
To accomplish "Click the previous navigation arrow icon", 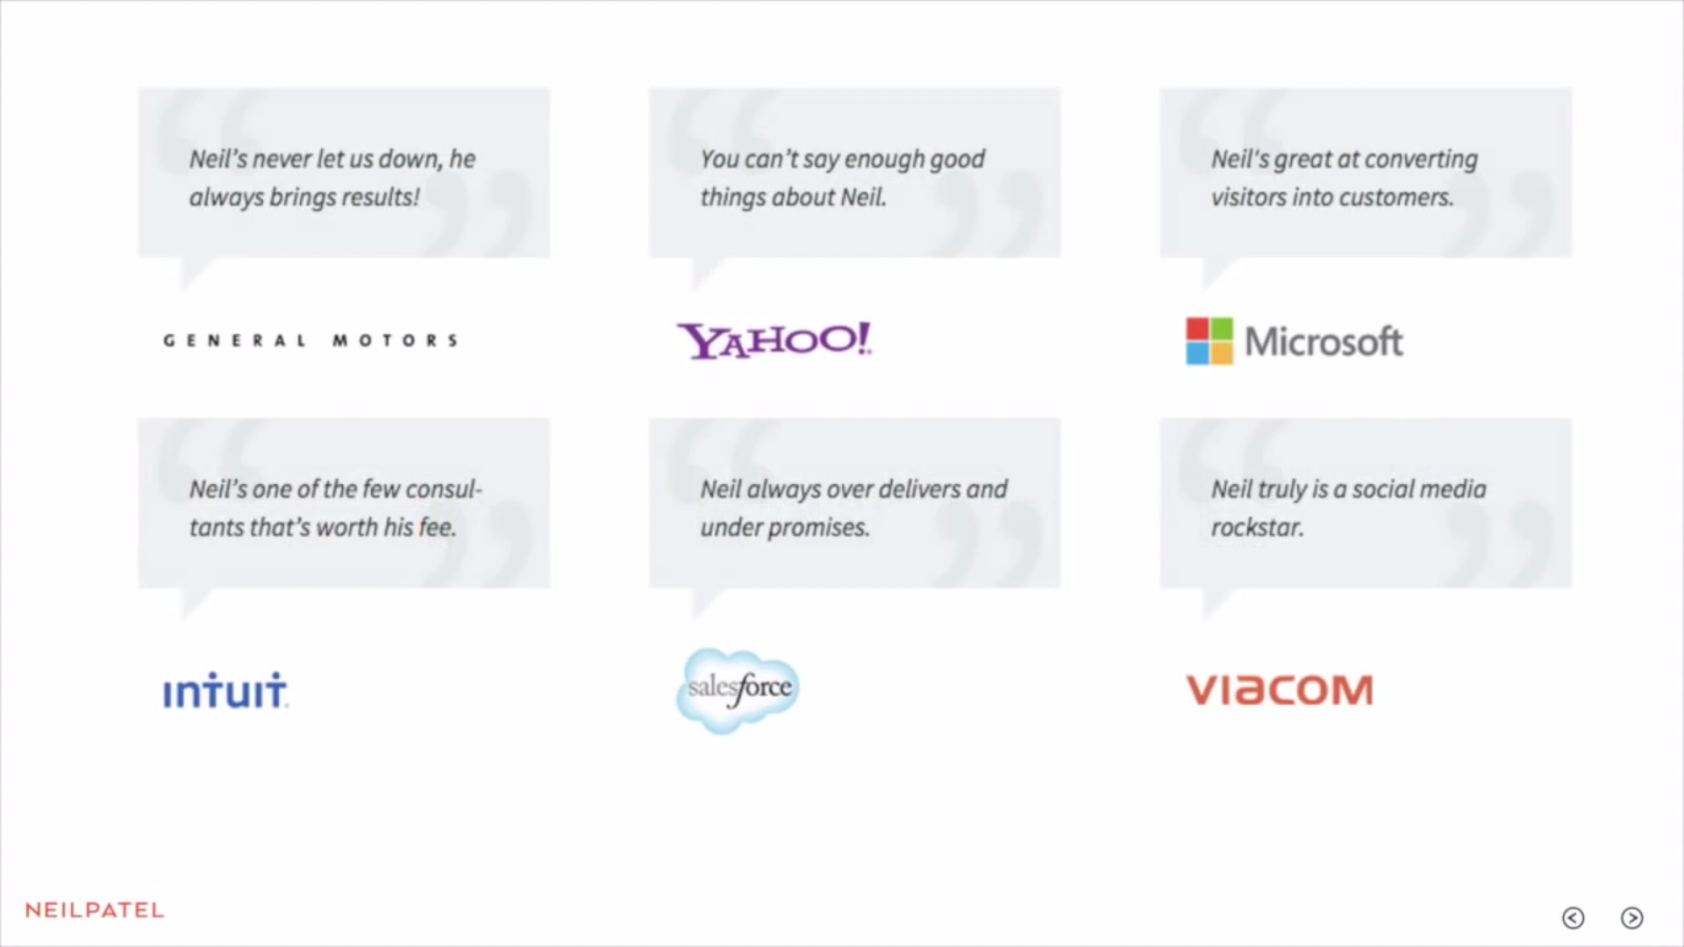I will 1573,917.
